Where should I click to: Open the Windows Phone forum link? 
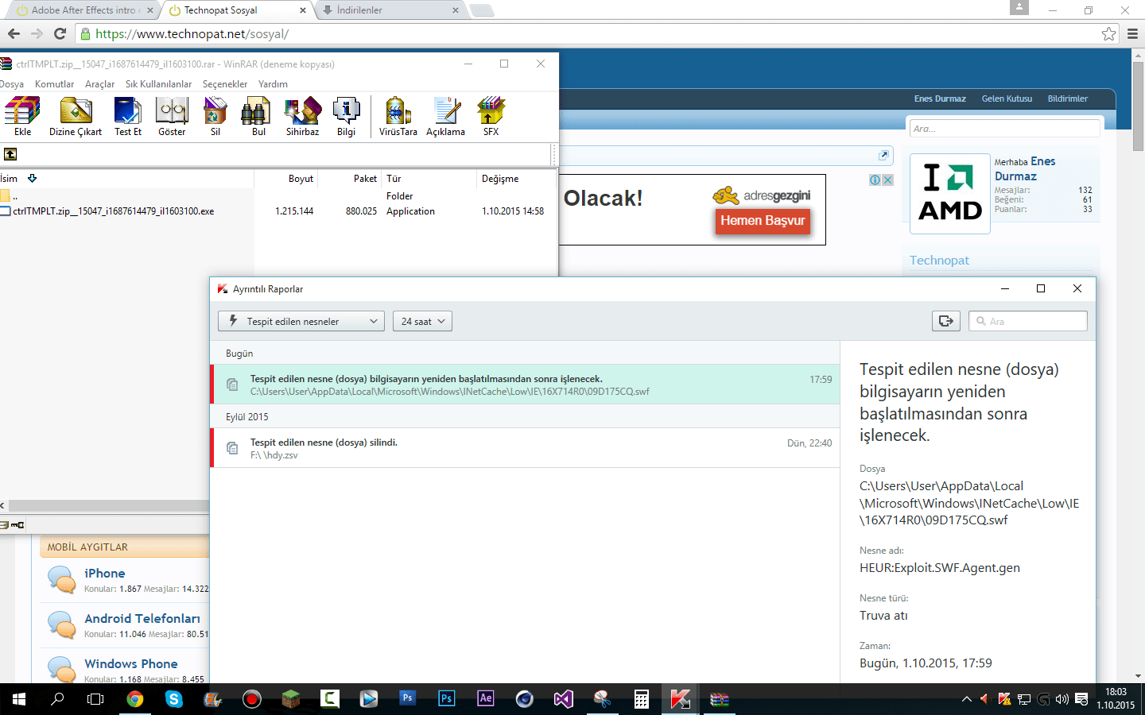tap(131, 663)
